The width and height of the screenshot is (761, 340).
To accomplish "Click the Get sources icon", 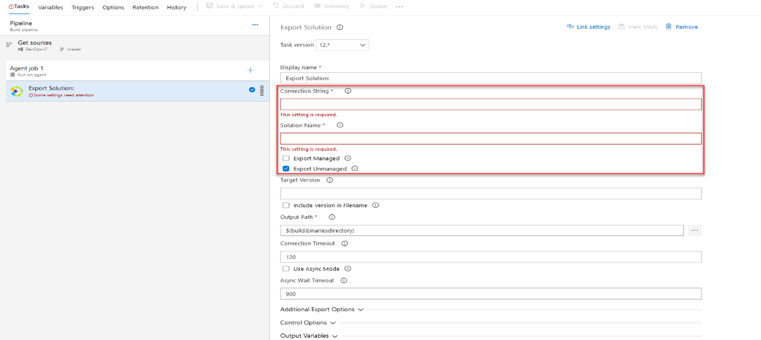I will 9,44.
